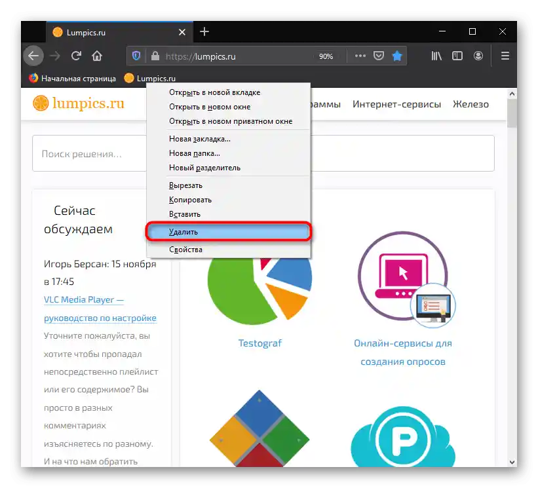Click the back navigation arrow
The image size is (538, 488).
point(33,56)
